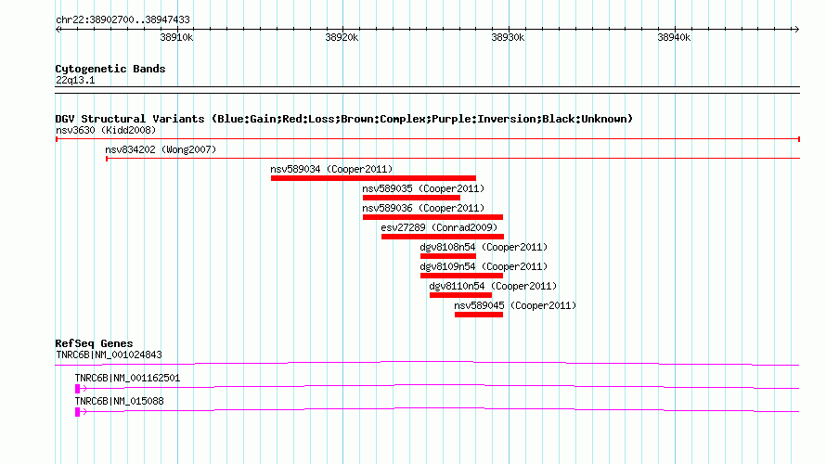This screenshot has height=464, width=826.
Task: Click the RefSeq Genes track title
Action: [95, 343]
